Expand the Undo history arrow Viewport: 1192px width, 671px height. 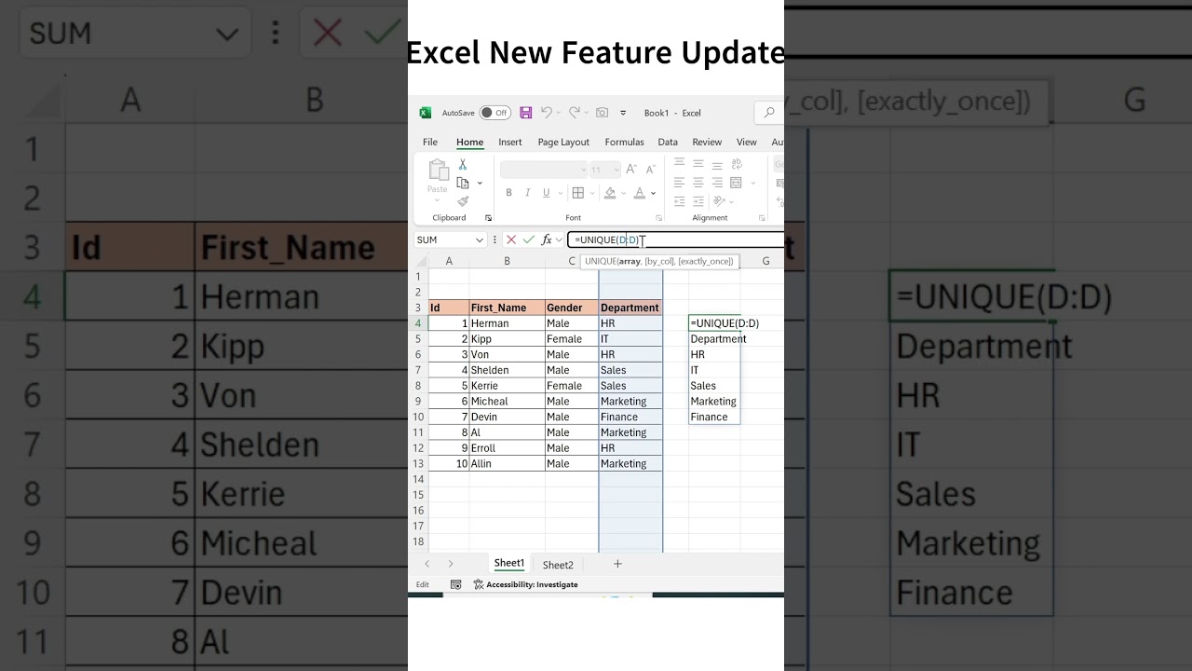[559, 113]
